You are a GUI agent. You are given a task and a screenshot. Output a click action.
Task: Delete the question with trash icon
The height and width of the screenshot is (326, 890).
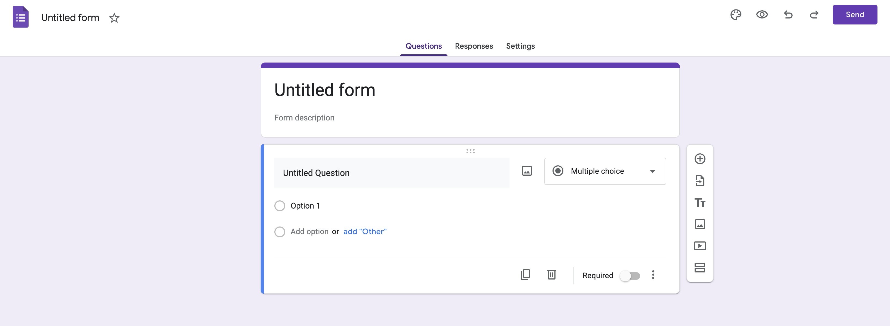551,275
